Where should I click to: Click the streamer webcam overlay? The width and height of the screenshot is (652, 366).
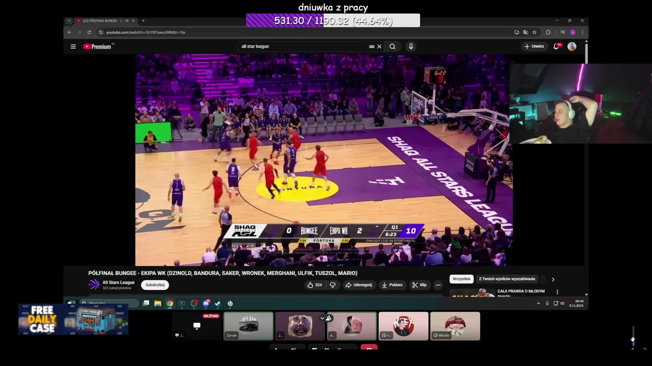click(x=581, y=104)
